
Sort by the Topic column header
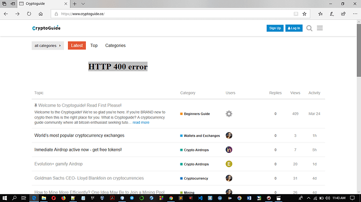pos(39,93)
